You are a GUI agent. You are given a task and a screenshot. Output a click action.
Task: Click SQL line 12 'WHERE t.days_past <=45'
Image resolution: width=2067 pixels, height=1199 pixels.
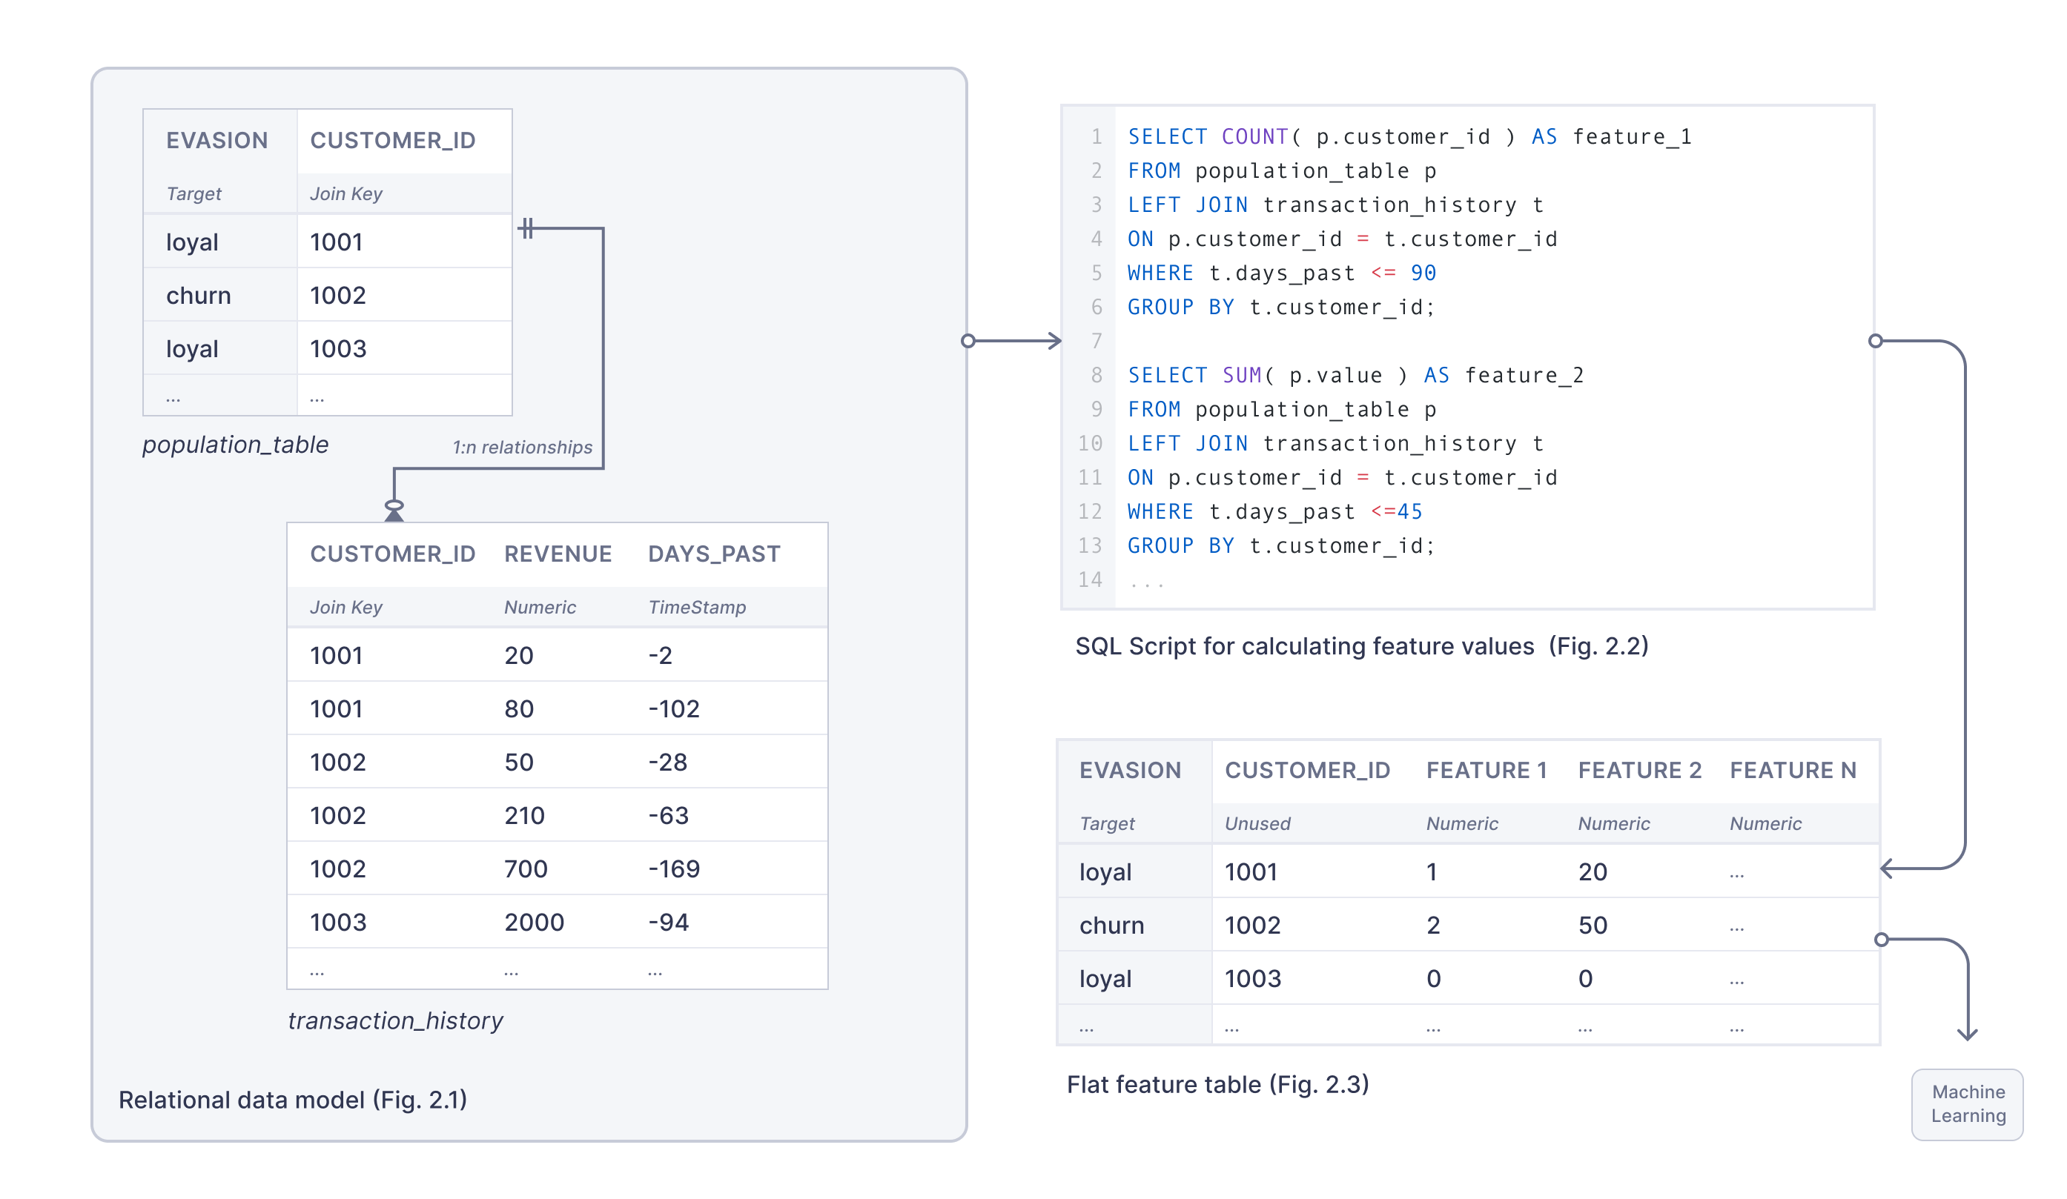[1274, 511]
